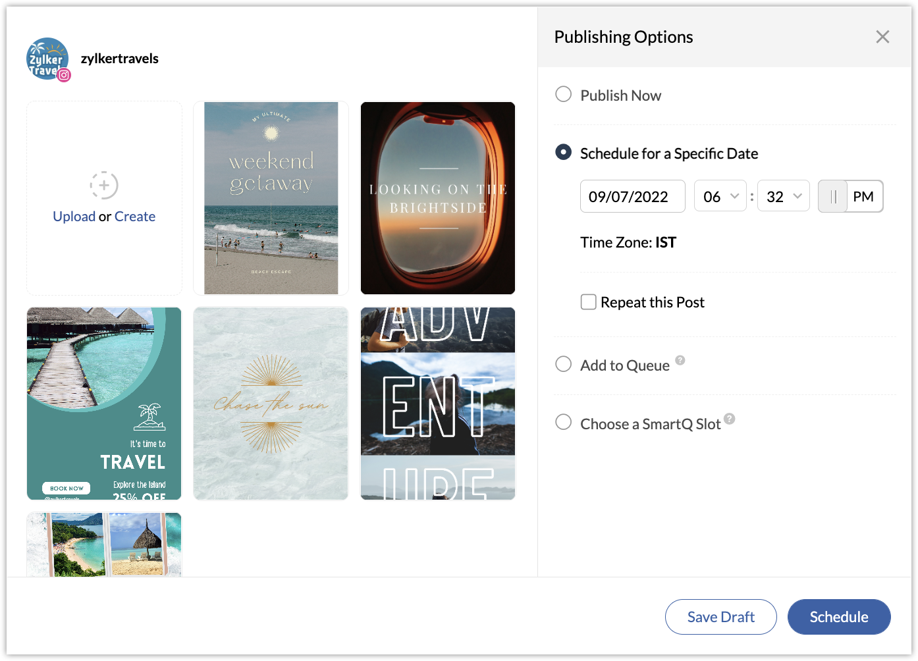918x661 pixels.
Task: Enable the Repeat this Post checkbox
Action: (589, 302)
